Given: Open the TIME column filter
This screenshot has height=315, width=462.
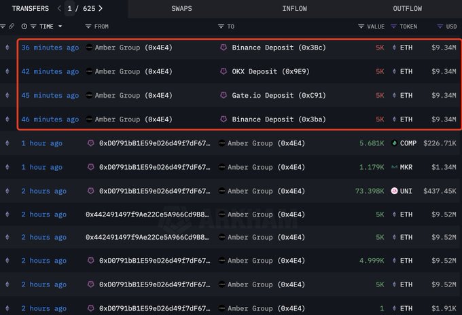Looking at the screenshot, I should click(33, 26).
